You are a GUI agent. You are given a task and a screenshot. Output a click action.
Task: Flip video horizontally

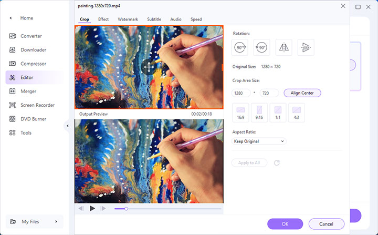(283, 47)
